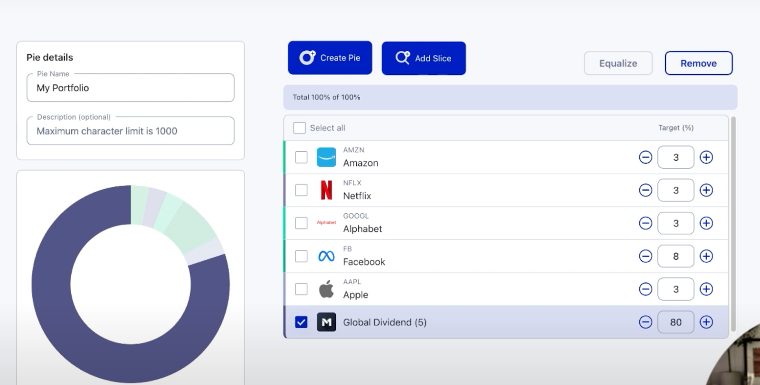Click Global Dividend target value box
The height and width of the screenshot is (385, 760).
tap(676, 322)
